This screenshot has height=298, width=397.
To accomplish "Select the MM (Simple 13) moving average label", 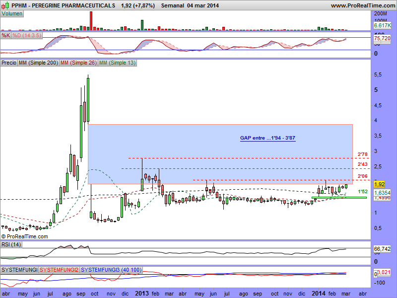I will pyautogui.click(x=118, y=63).
